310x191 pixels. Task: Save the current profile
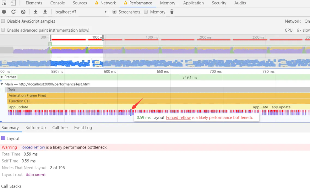point(45,12)
